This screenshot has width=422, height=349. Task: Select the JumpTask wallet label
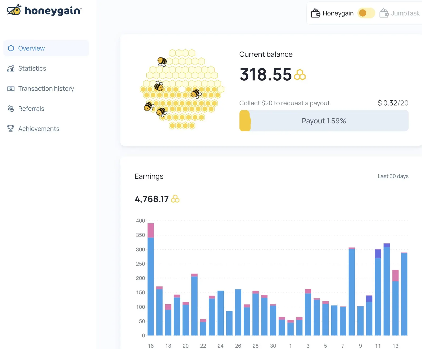pyautogui.click(x=405, y=13)
